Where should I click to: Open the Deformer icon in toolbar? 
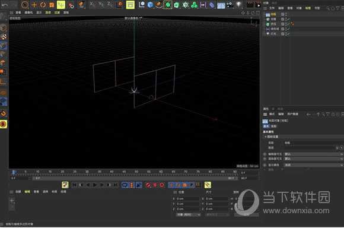pos(212,5)
